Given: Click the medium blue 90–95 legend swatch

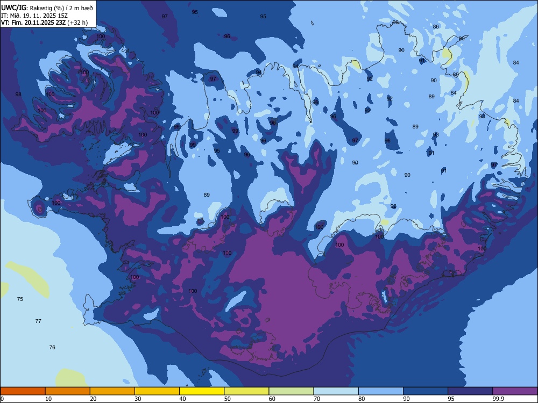Looking at the screenshot, I should 426,391.
